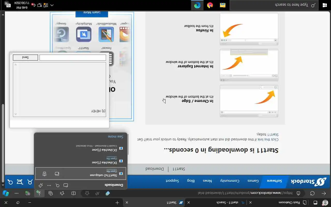Toggle the Split screen icon
Viewport: 331px width, 207px height.
point(73,193)
